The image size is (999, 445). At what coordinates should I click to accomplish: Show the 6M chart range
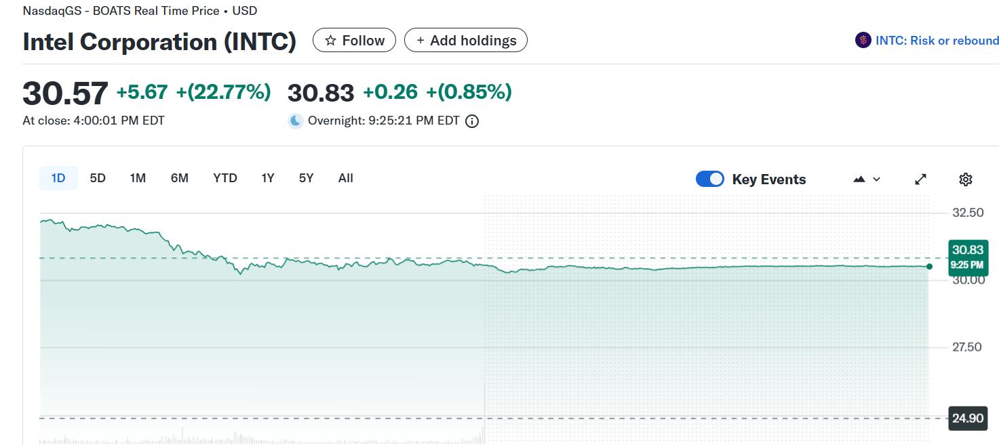pyautogui.click(x=180, y=178)
